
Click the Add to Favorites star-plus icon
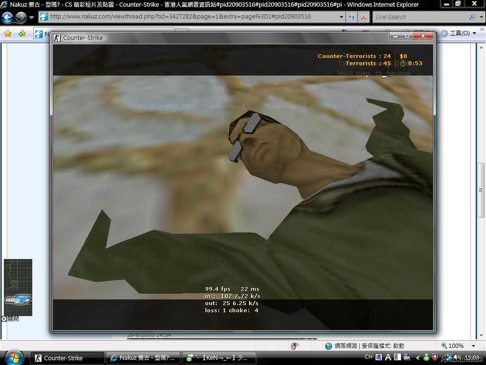[22, 33]
